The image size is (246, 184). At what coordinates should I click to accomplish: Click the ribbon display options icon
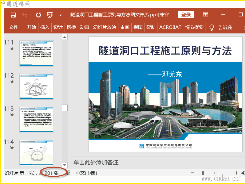click(x=205, y=15)
